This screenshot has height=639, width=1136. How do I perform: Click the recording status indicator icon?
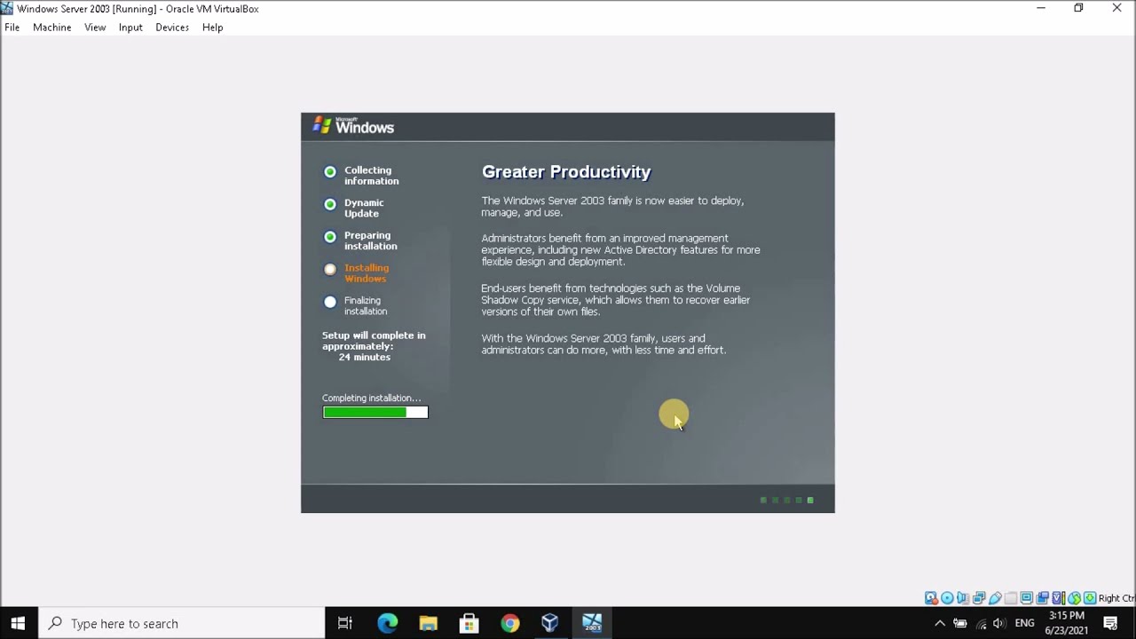(1043, 598)
